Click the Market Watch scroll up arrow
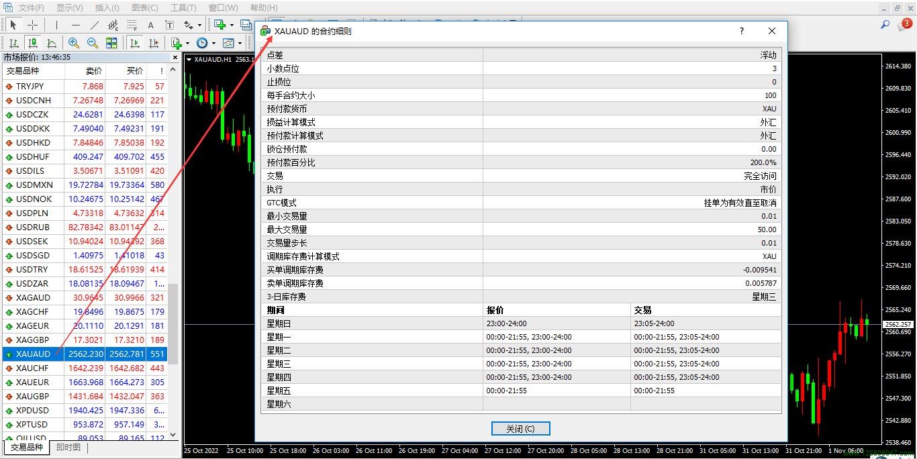This screenshot has height=459, width=917. tap(173, 69)
